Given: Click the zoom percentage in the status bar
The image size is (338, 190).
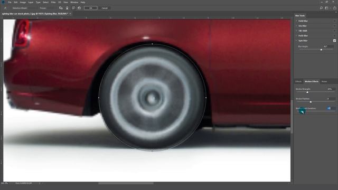Looking at the screenshot, I should (5, 183).
